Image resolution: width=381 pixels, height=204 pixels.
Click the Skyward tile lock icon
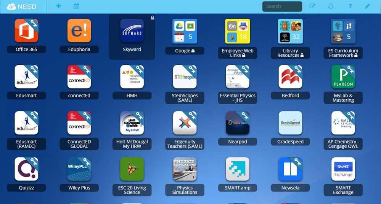(x=152, y=18)
